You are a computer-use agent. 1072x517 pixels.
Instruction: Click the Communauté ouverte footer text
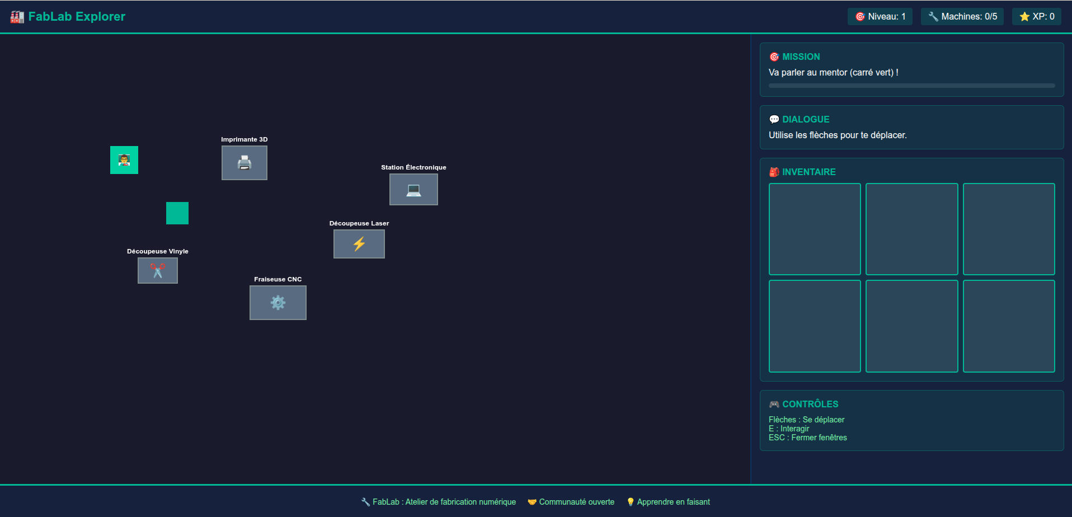[x=576, y=502]
